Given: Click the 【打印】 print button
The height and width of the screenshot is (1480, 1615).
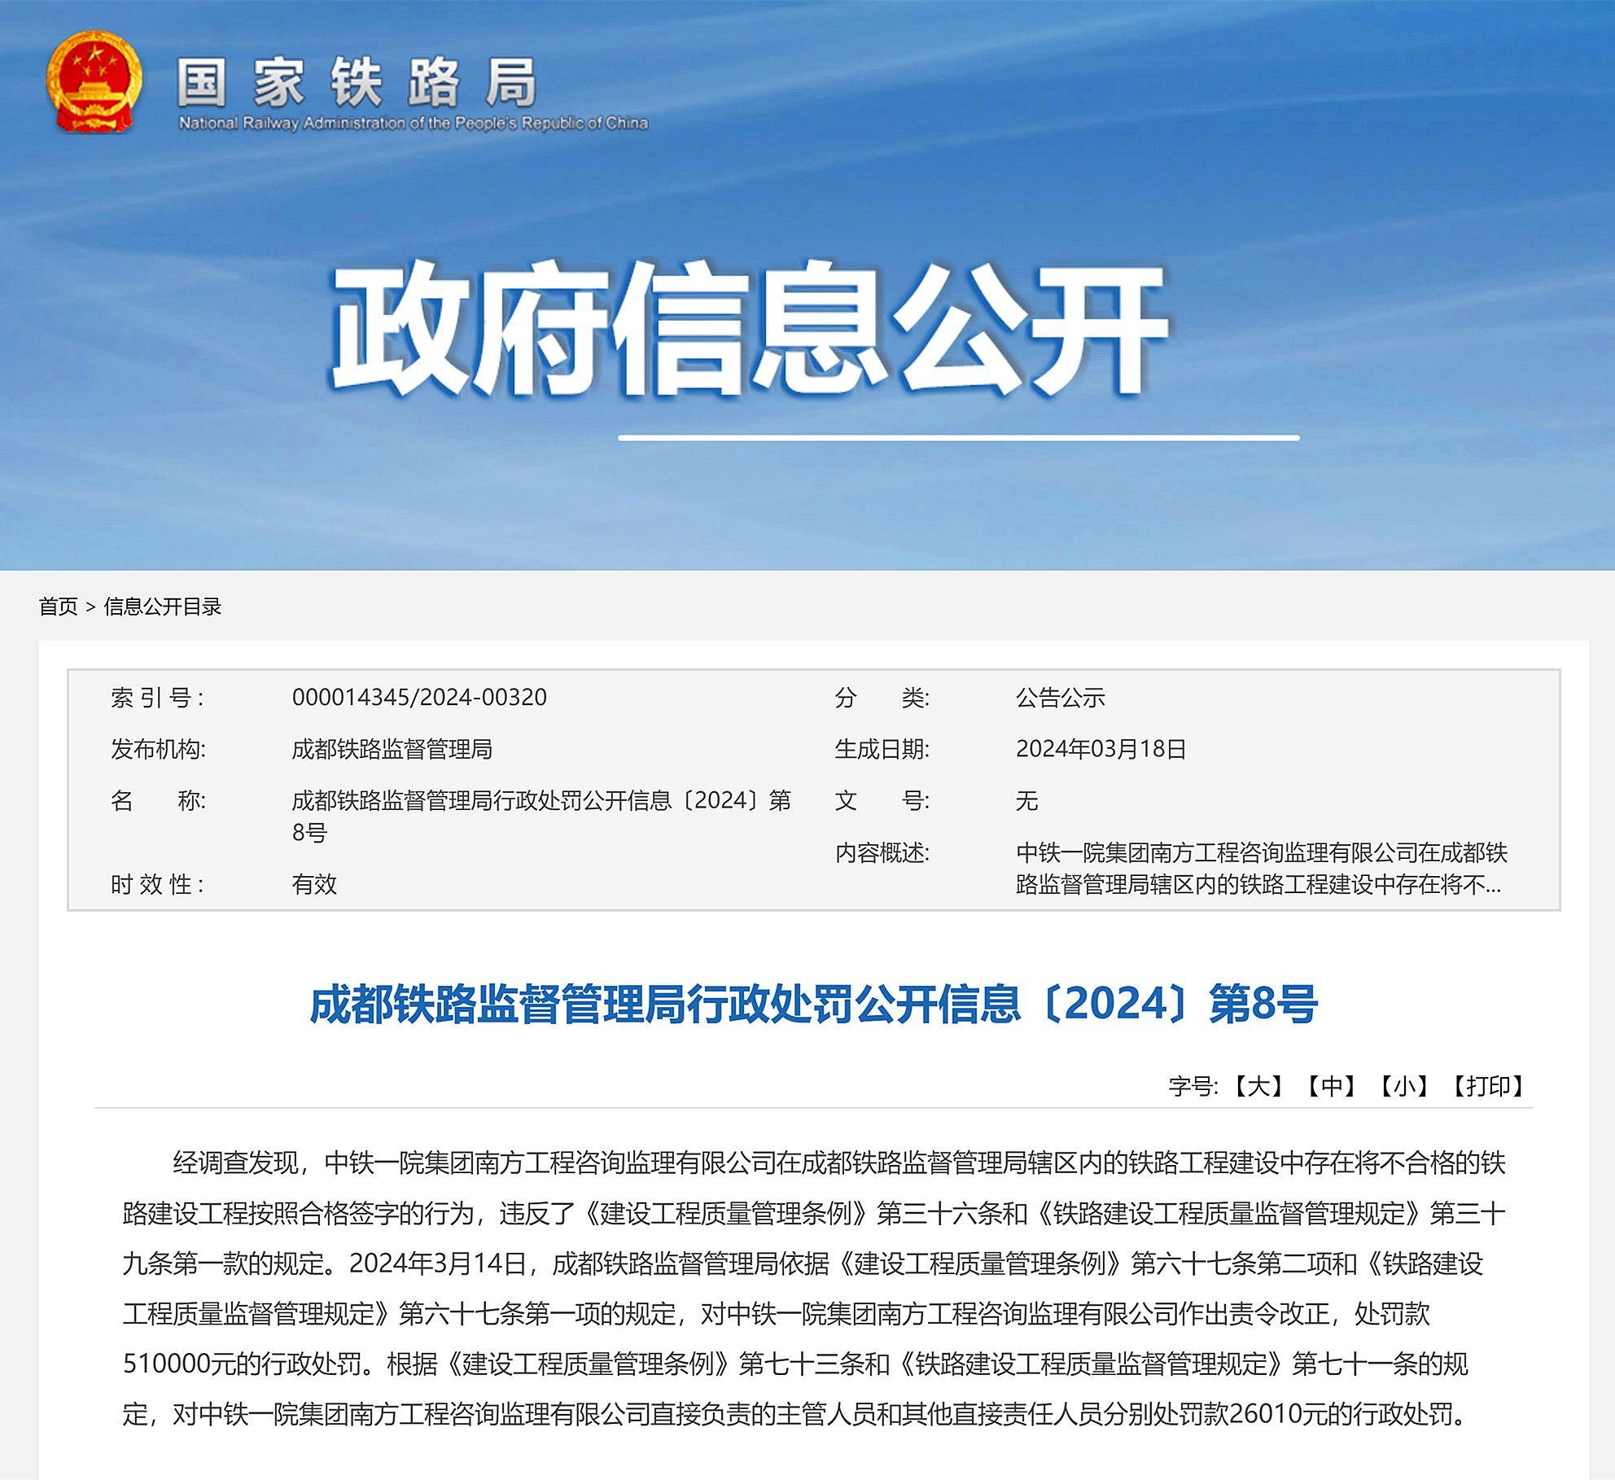Looking at the screenshot, I should tap(1488, 1086).
